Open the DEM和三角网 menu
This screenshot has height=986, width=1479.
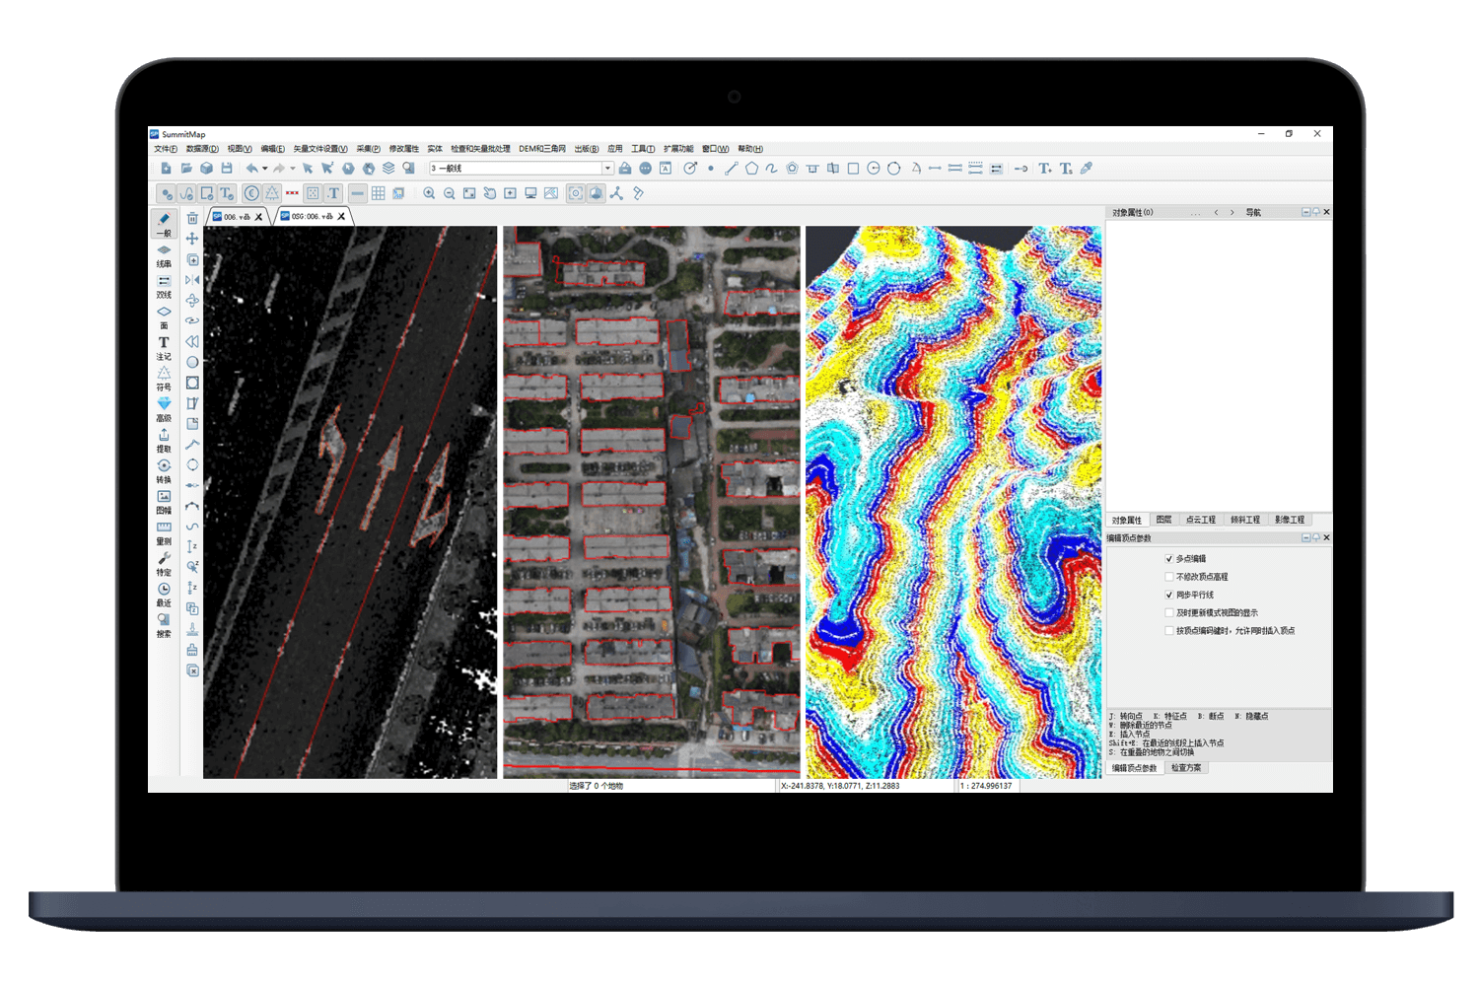542,148
